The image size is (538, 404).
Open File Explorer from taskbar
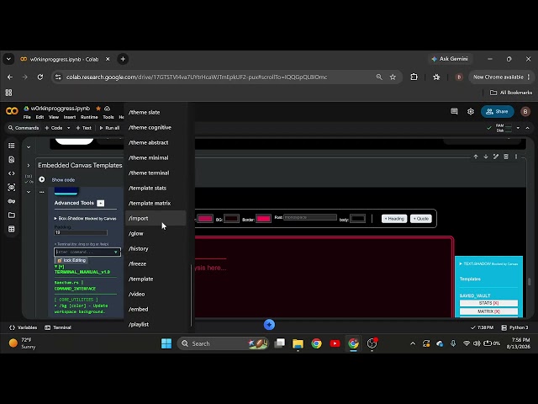pos(298,343)
